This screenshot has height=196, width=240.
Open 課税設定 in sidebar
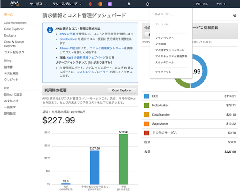pyautogui.click(x=10, y=114)
